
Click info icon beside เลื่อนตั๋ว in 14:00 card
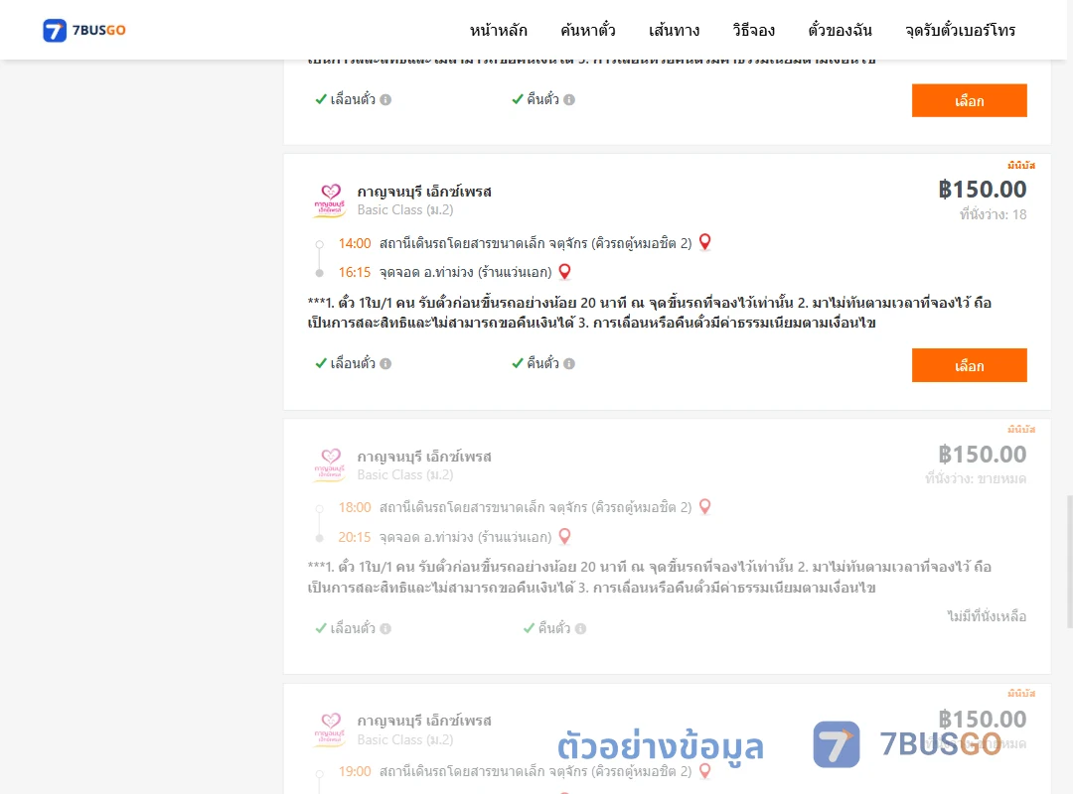(385, 364)
